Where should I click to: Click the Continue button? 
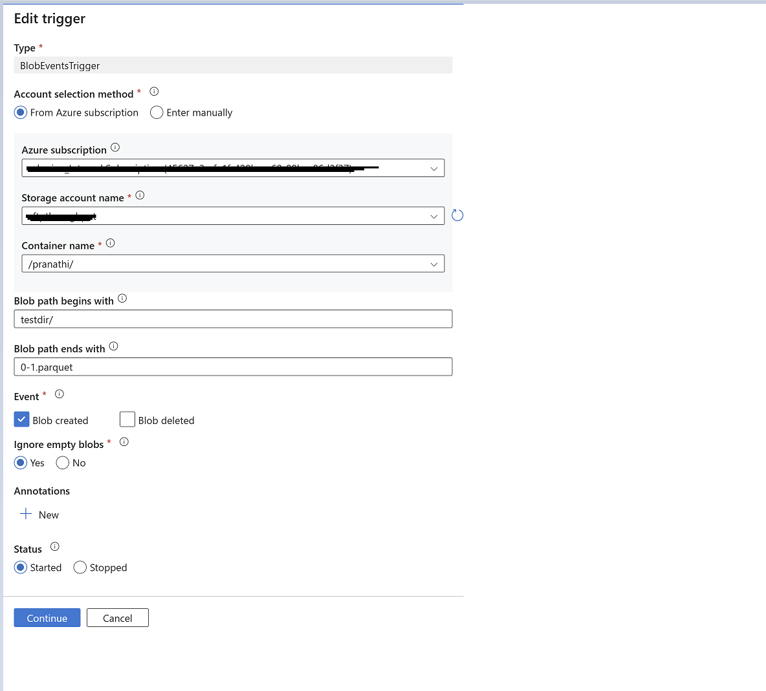click(x=47, y=617)
